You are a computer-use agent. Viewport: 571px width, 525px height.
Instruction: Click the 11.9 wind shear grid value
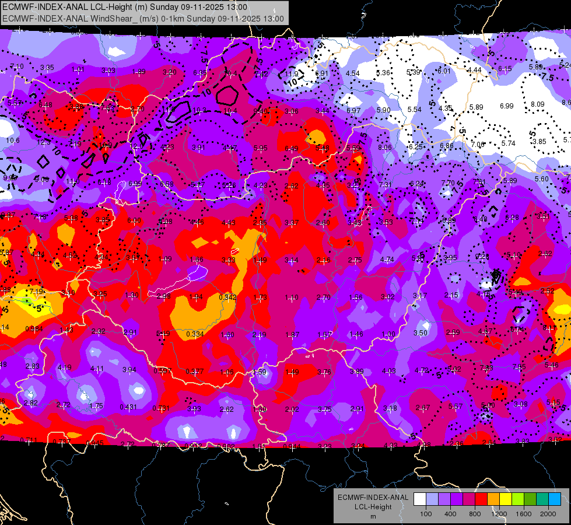coord(292,74)
